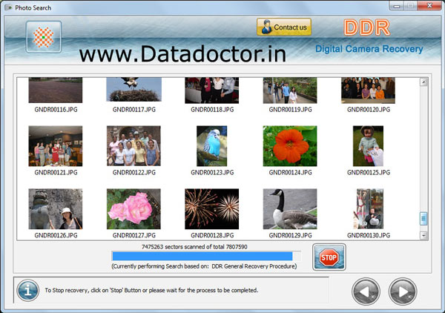Select restaurant group photo GNDR00121.JPG

56,146
